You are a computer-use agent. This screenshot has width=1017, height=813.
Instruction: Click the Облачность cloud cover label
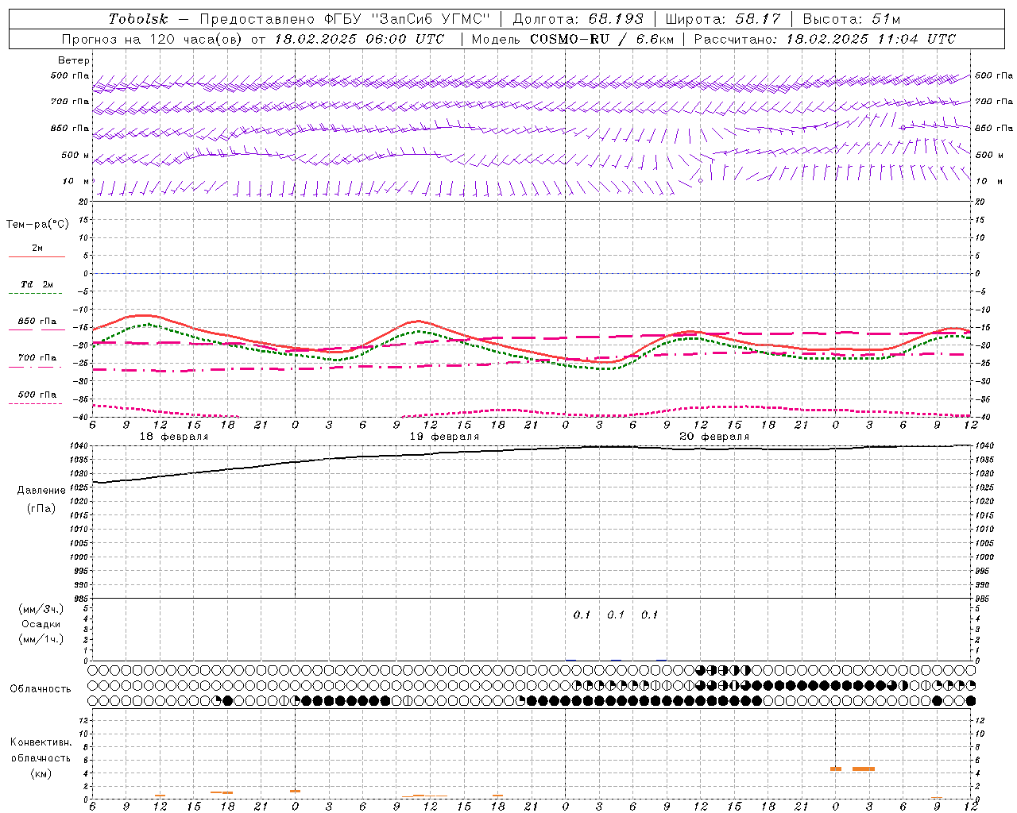[x=41, y=689]
